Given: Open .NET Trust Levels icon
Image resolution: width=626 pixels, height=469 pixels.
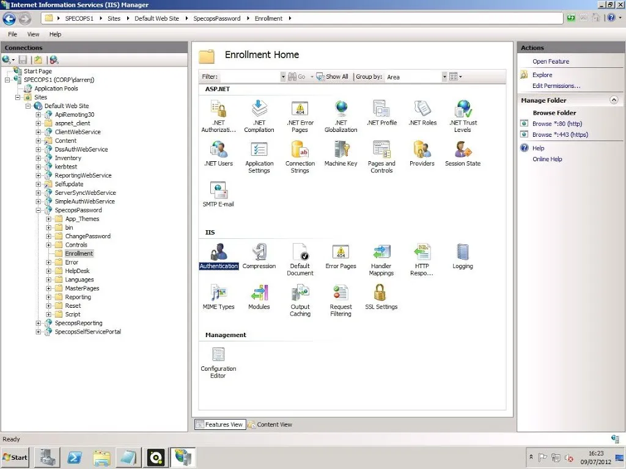Looking at the screenshot, I should (x=463, y=116).
